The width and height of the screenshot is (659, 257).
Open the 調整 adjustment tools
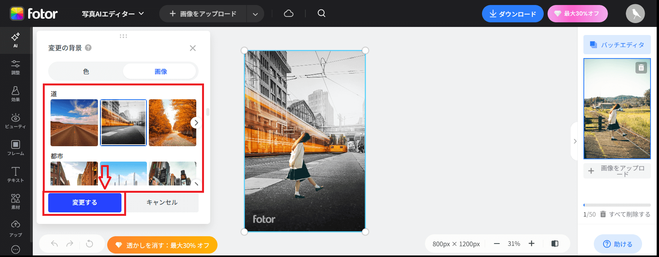(x=15, y=67)
